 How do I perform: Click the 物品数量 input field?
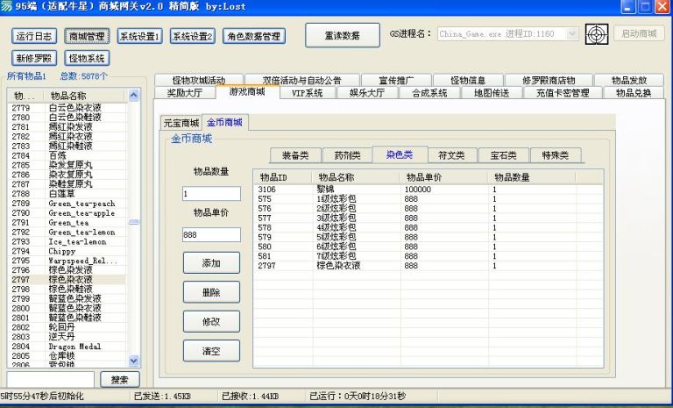point(211,193)
